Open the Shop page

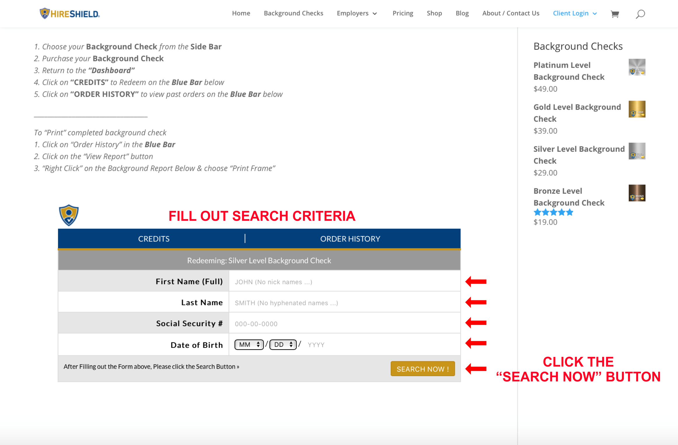click(x=434, y=13)
